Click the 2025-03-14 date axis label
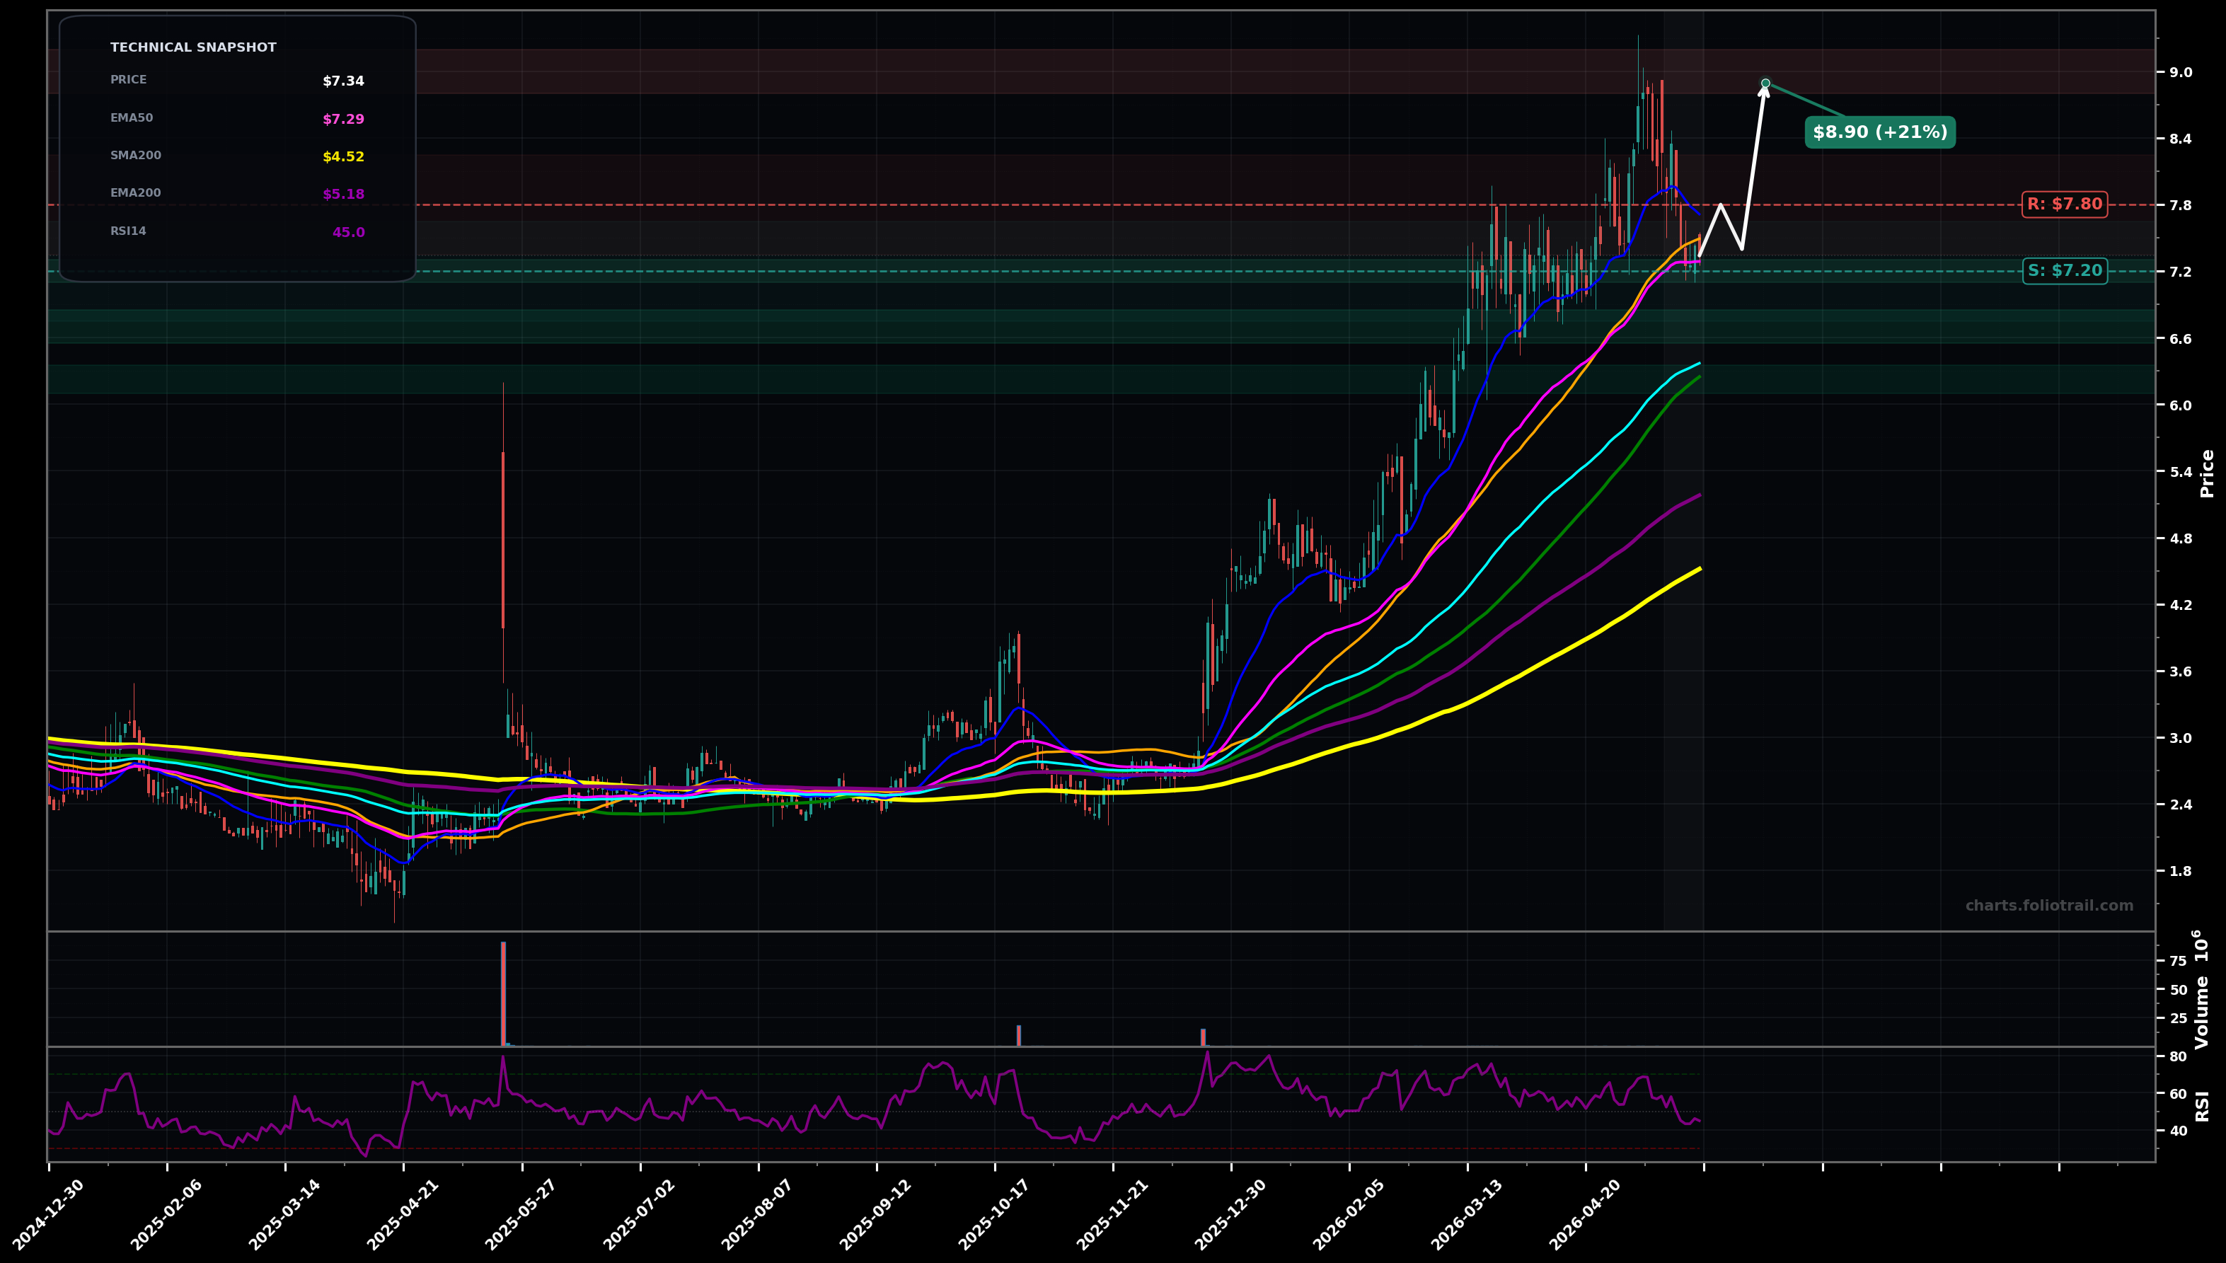Image resolution: width=2226 pixels, height=1263 pixels. point(284,1214)
